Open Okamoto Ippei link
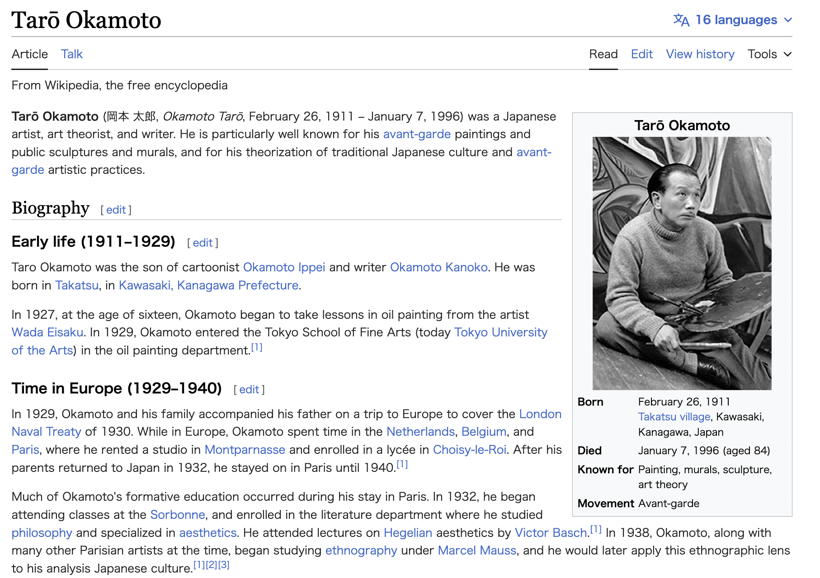Screen dimensions: 820x578 point(284,267)
